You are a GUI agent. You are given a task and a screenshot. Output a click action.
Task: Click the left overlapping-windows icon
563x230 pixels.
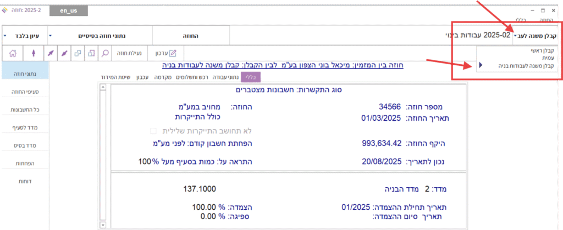78,53
